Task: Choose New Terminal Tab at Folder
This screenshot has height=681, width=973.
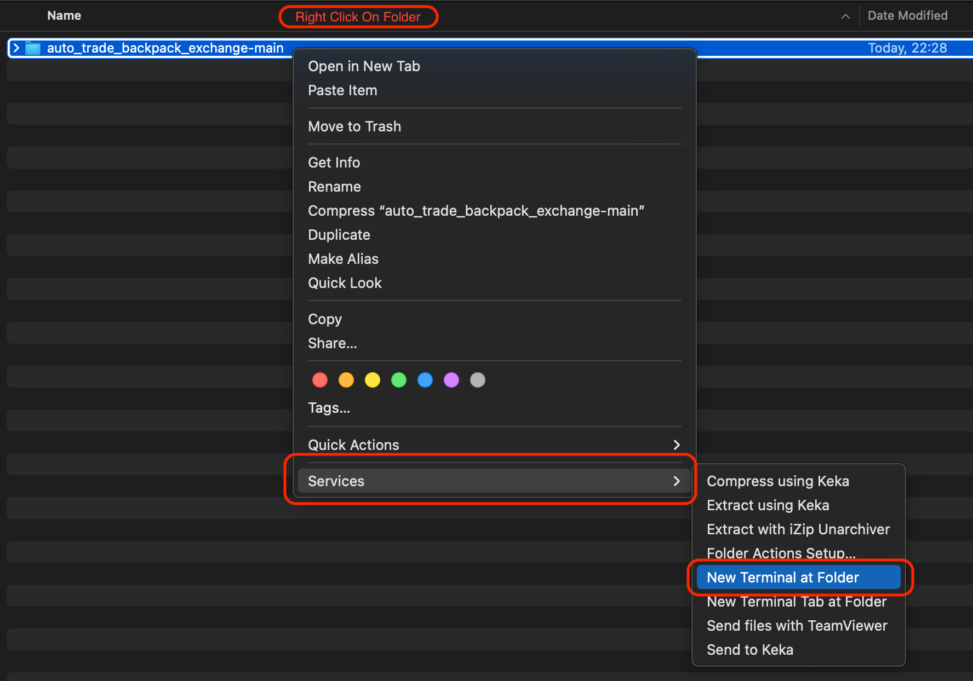Action: (x=799, y=602)
